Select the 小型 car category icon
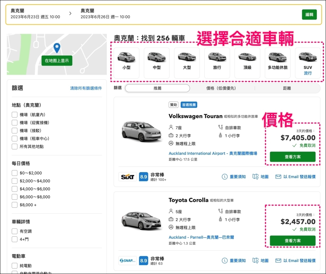This screenshot has height=274, width=326. coord(127,57)
